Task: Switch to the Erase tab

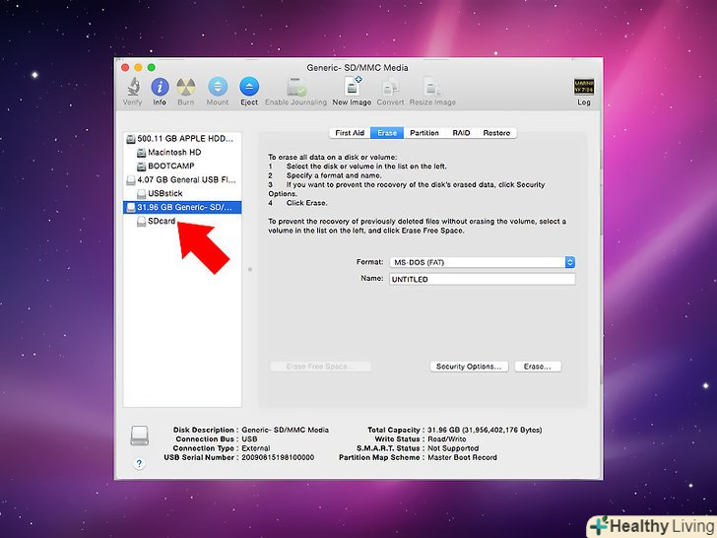Action: coord(387,133)
